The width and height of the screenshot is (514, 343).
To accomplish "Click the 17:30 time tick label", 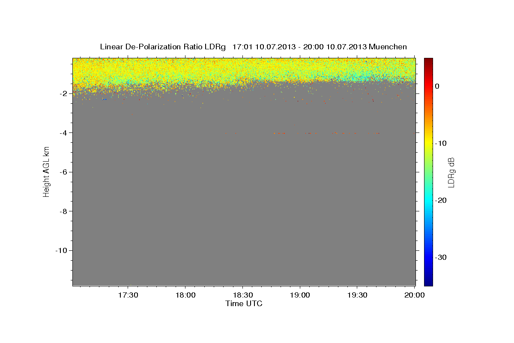I will (x=128, y=295).
